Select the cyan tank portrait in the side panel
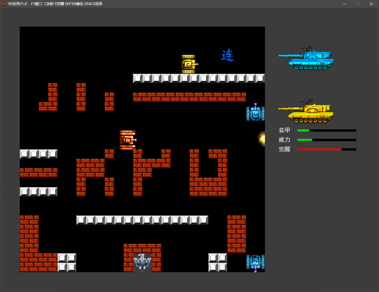 306,58
